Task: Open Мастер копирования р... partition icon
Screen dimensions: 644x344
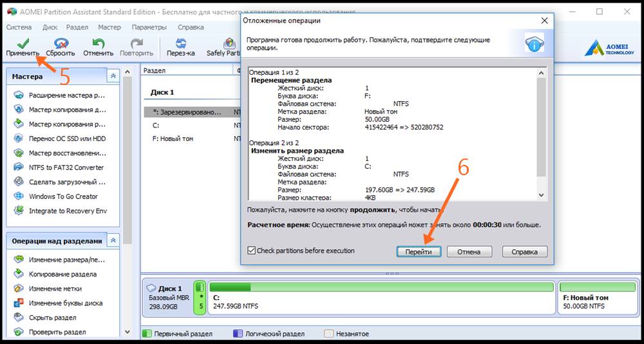Action: [19, 124]
